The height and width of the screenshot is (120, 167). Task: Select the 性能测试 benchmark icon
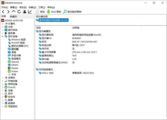pyautogui.click(x=6, y=106)
